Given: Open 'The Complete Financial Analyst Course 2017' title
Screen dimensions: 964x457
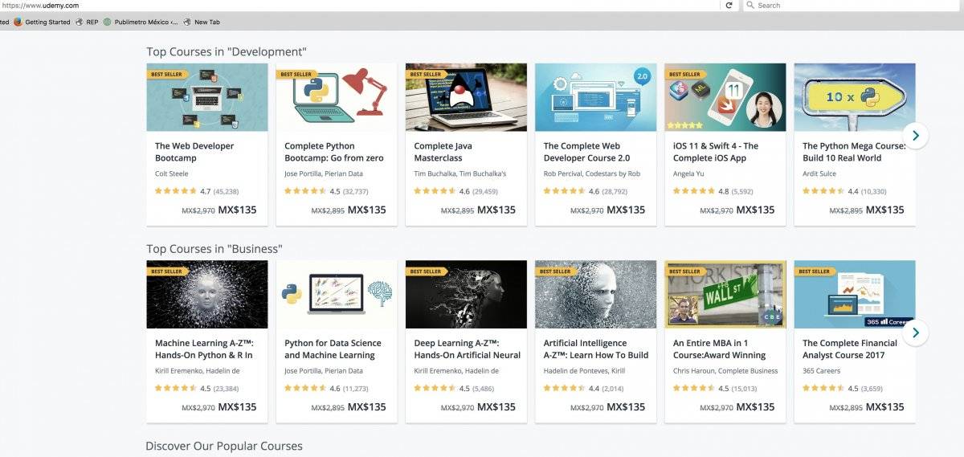Looking at the screenshot, I should pos(850,349).
